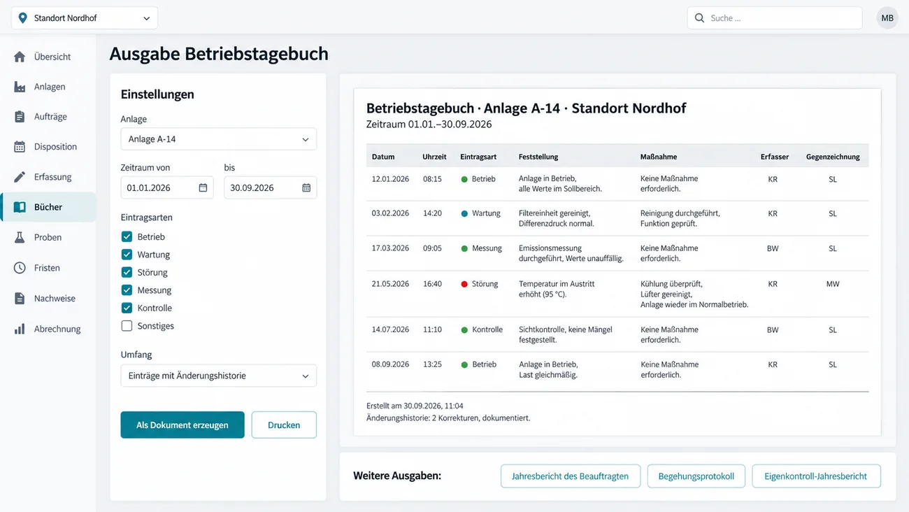The width and height of the screenshot is (909, 512).
Task: Click the clock icon beside Fristen
Action: point(20,268)
